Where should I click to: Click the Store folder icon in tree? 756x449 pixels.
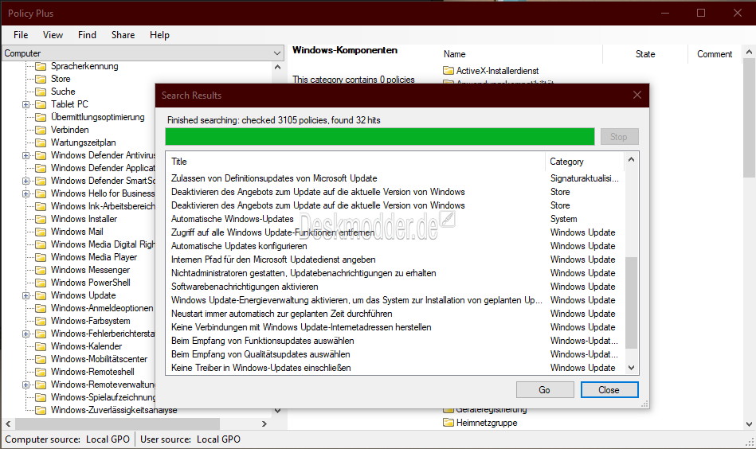pos(41,79)
